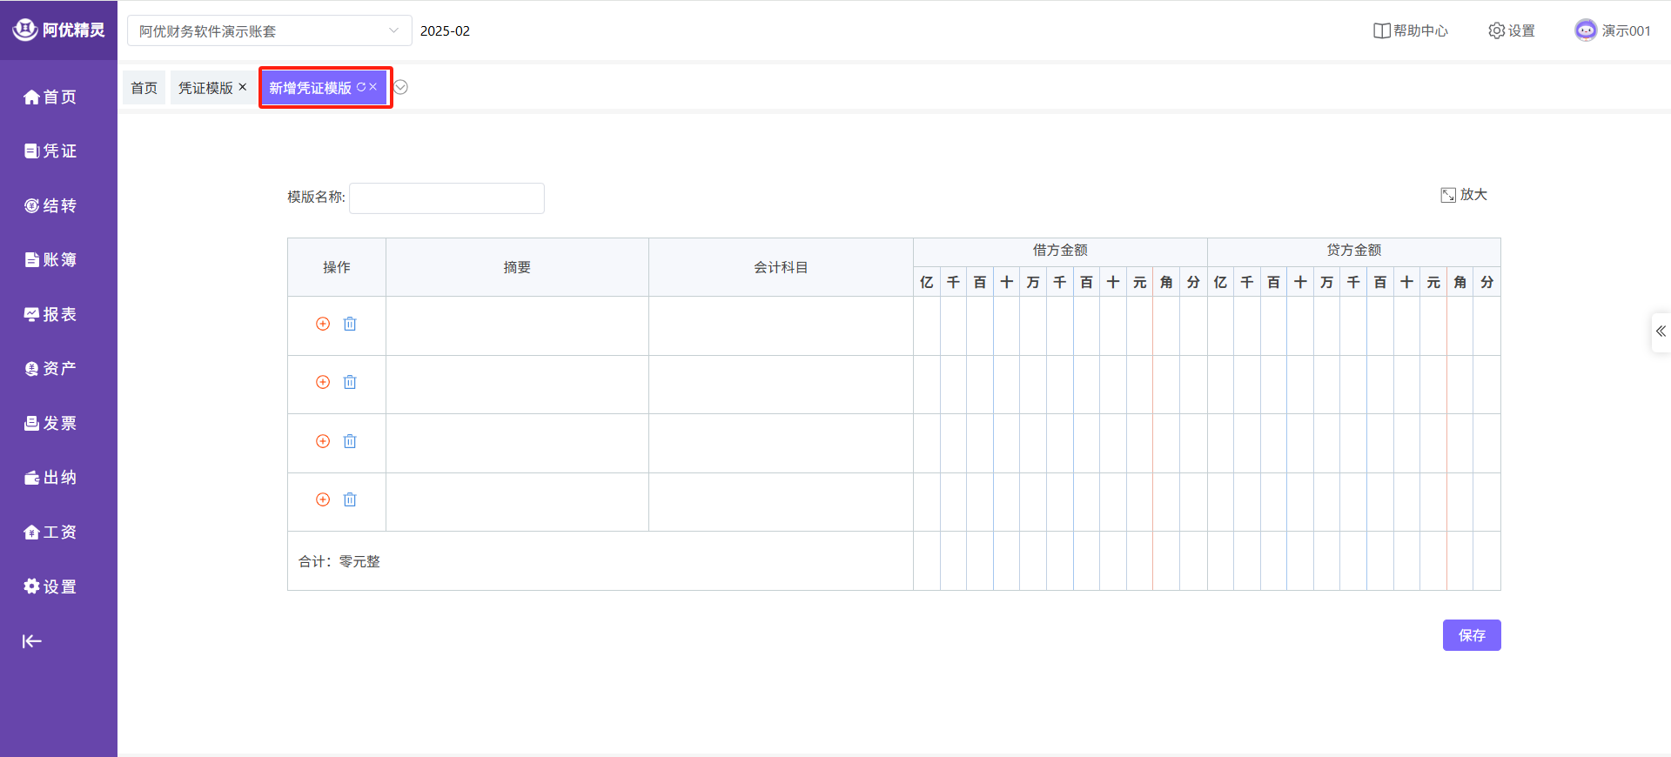Click the add row icon in first row
The height and width of the screenshot is (757, 1671).
click(323, 324)
